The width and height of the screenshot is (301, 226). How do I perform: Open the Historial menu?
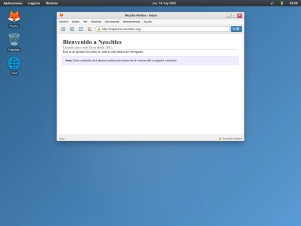[96, 22]
